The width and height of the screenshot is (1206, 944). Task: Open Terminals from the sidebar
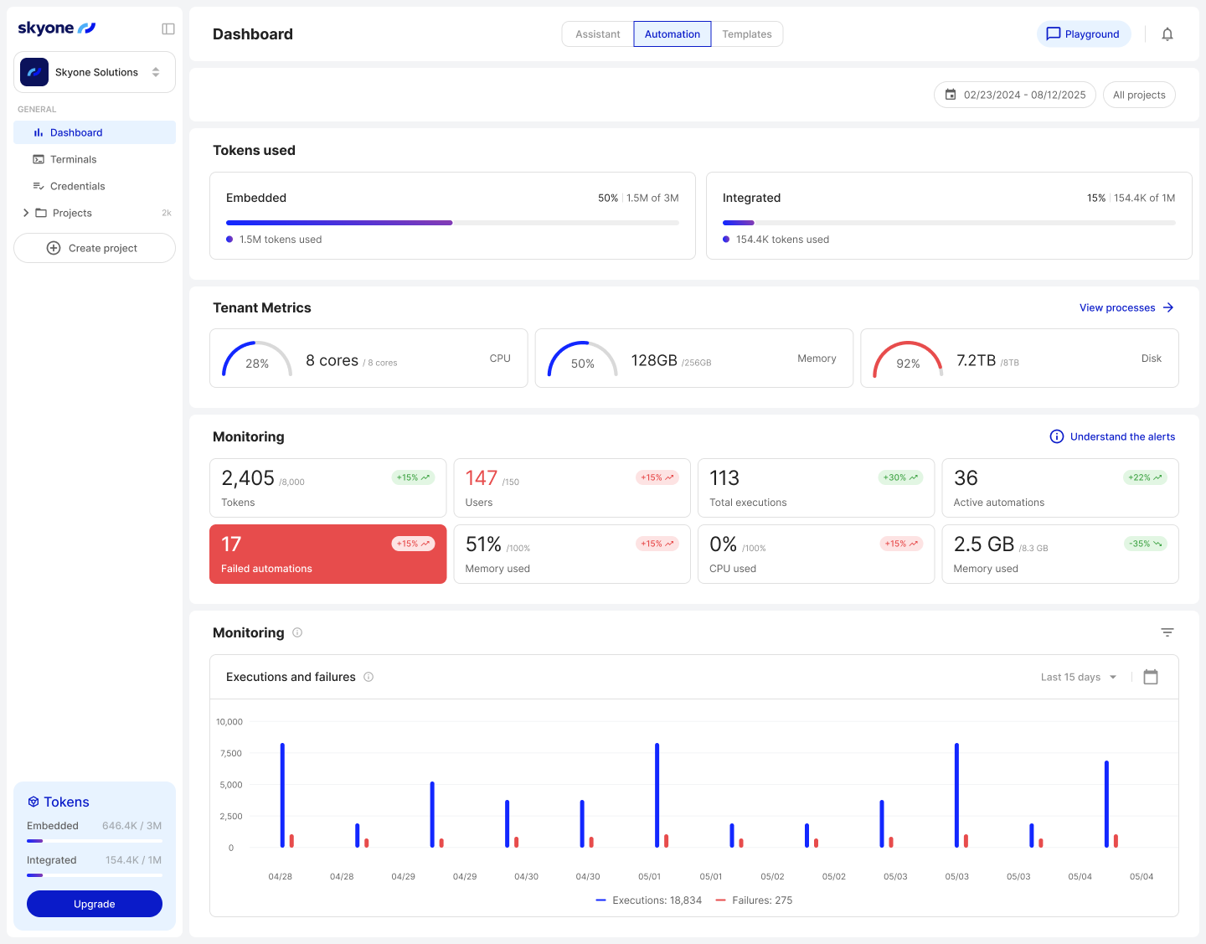pos(74,159)
